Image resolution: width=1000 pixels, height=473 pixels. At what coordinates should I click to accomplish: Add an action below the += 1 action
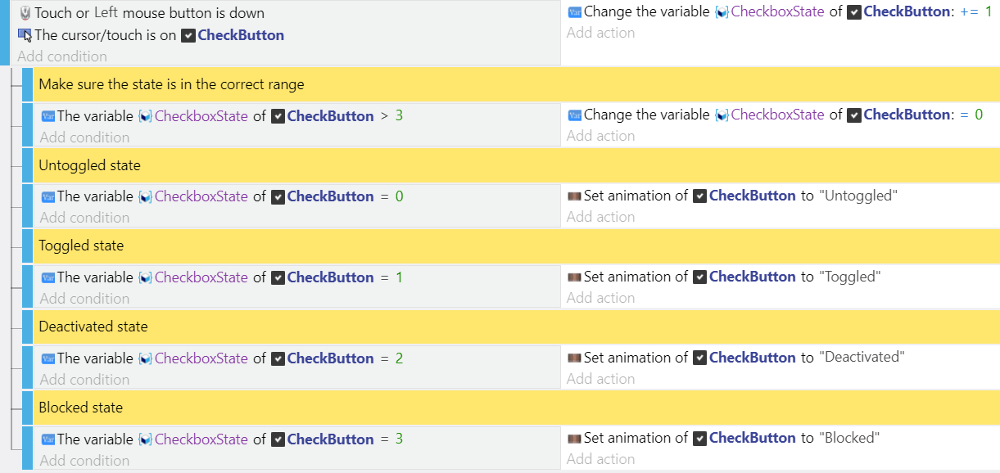[x=600, y=33]
